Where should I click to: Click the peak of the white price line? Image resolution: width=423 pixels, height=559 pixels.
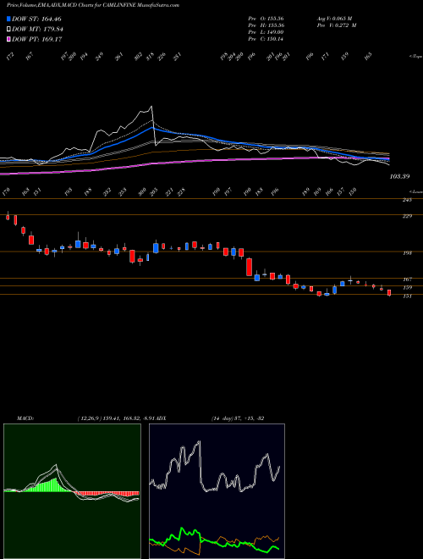coord(151,106)
